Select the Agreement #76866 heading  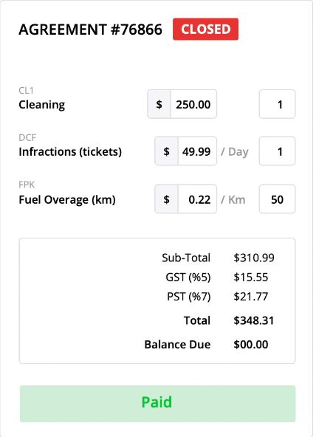[x=90, y=30]
